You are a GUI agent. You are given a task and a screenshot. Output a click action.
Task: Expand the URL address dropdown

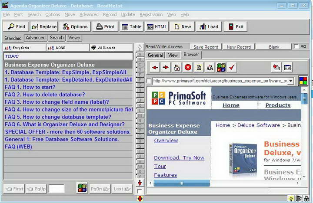tap(291, 81)
